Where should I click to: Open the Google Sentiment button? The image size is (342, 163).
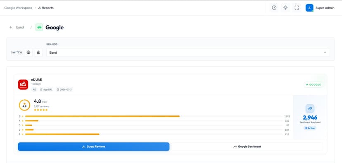[x=247, y=146]
